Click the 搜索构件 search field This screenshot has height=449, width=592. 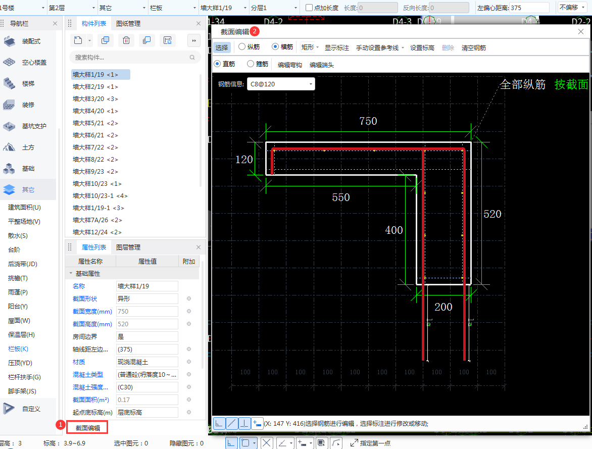coord(135,58)
